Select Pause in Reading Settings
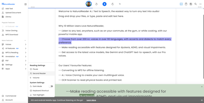204x103 pixels. pos(41,69)
